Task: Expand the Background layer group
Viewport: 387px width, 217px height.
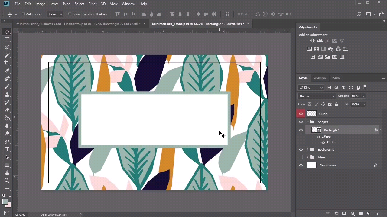Action: [x=307, y=149]
